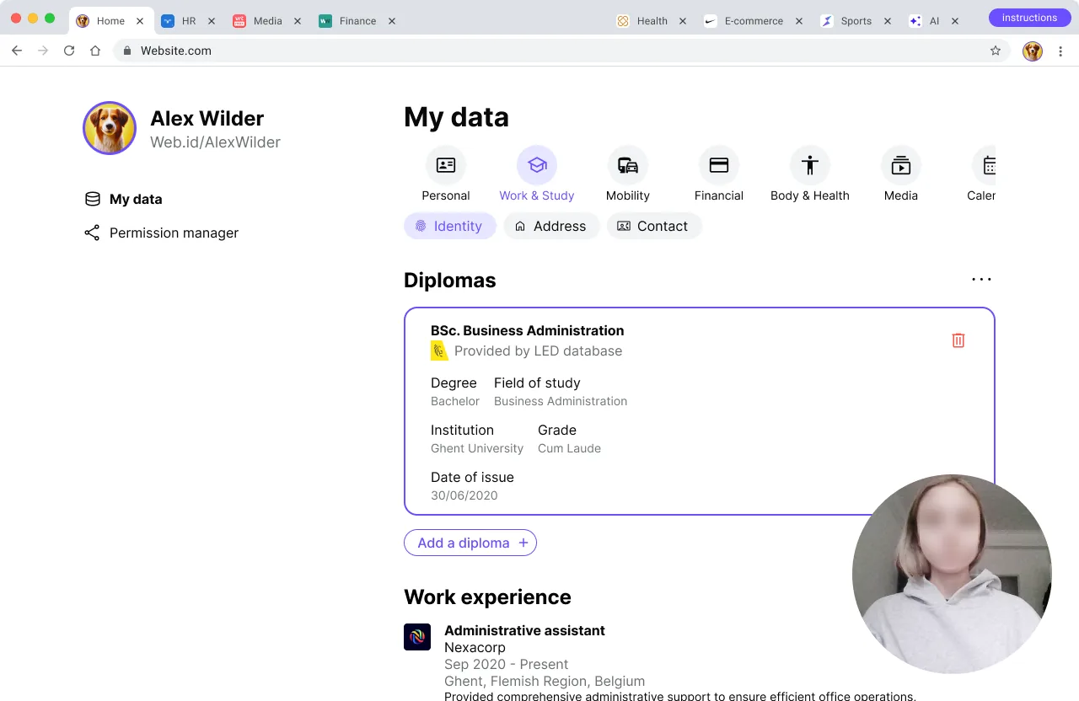Click the Website.com address bar
This screenshot has height=701, width=1079.
pos(561,51)
